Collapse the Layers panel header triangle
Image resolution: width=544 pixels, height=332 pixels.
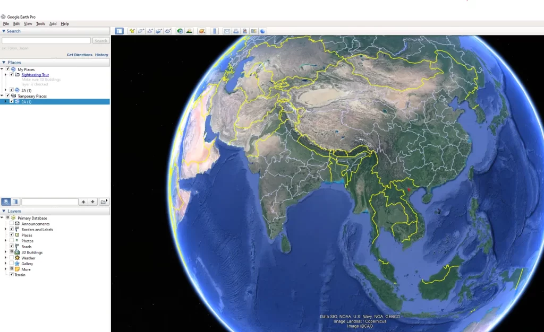coord(4,211)
